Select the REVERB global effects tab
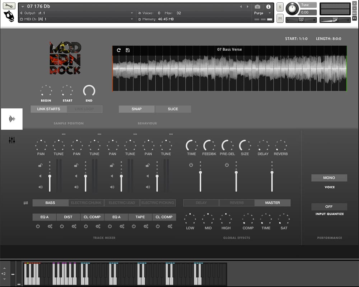Image resolution: width=359 pixels, height=287 pixels. click(237, 203)
